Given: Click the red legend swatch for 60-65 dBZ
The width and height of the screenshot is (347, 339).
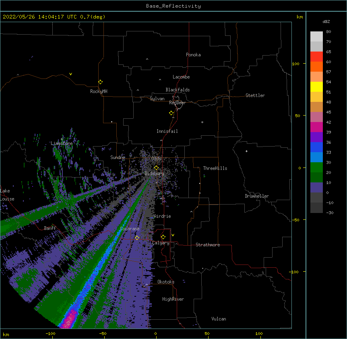Looking at the screenshot, I should 316,57.
